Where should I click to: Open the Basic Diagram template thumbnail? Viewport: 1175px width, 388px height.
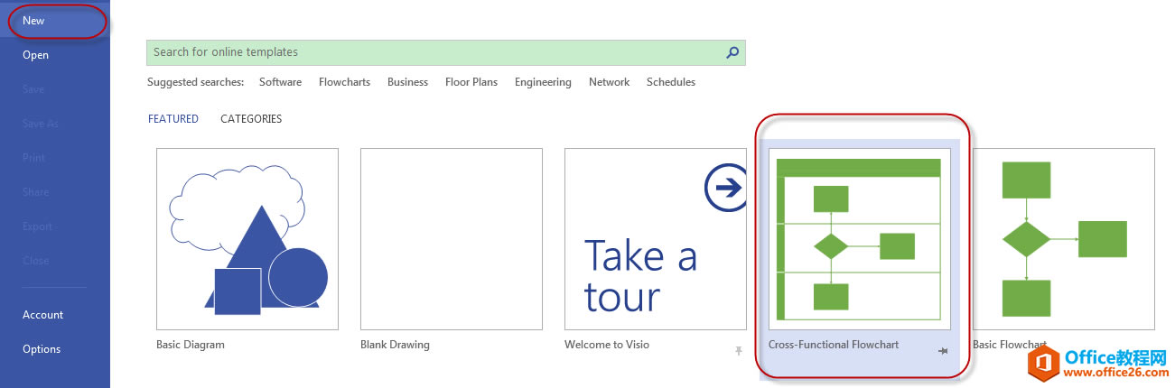(247, 239)
